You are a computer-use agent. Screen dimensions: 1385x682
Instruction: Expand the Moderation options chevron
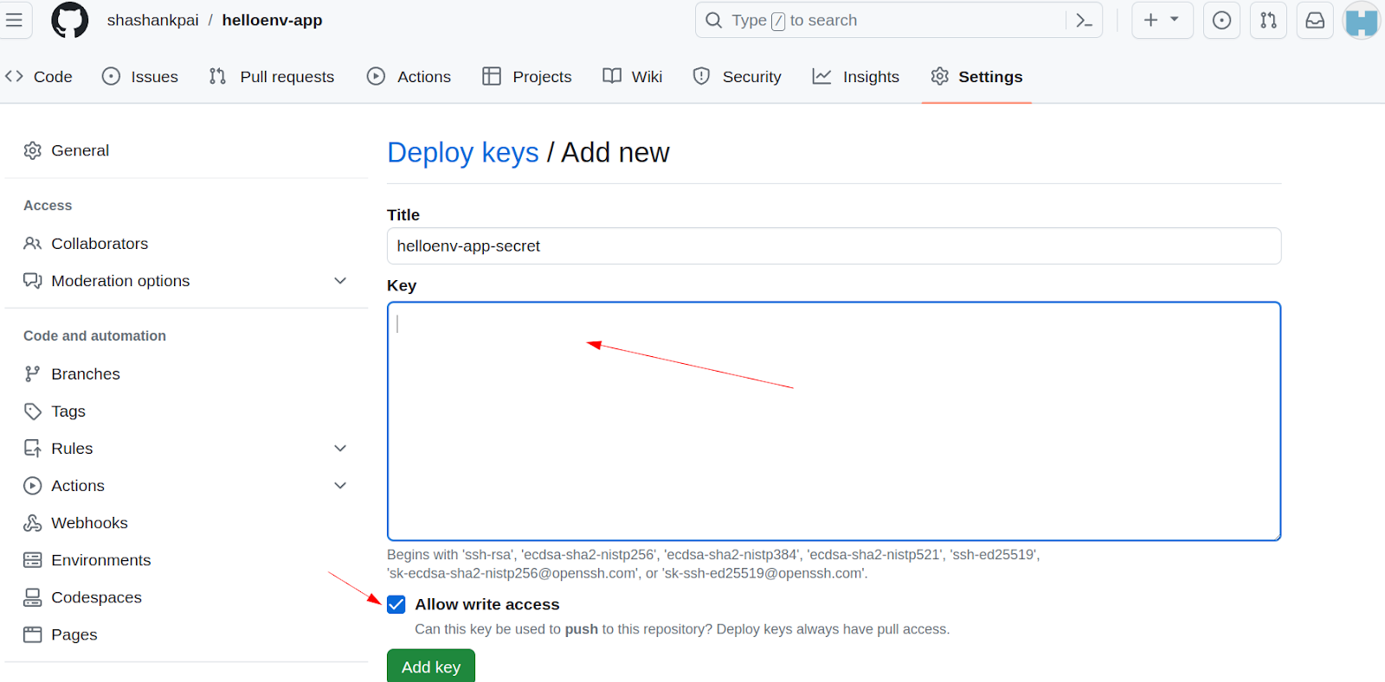340,281
